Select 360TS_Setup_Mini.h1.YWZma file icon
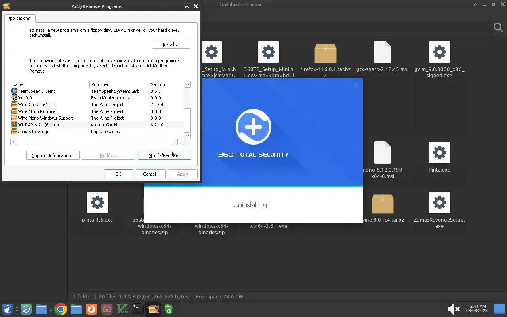 pyautogui.click(x=268, y=52)
